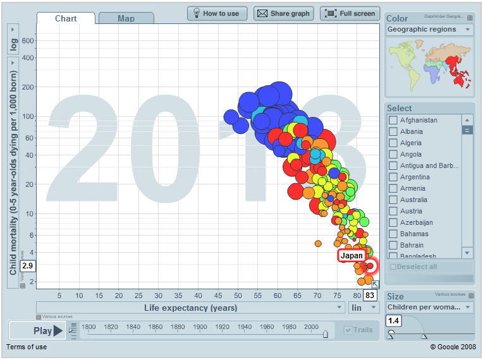Open the Geographic regions color dropdown

(429, 30)
